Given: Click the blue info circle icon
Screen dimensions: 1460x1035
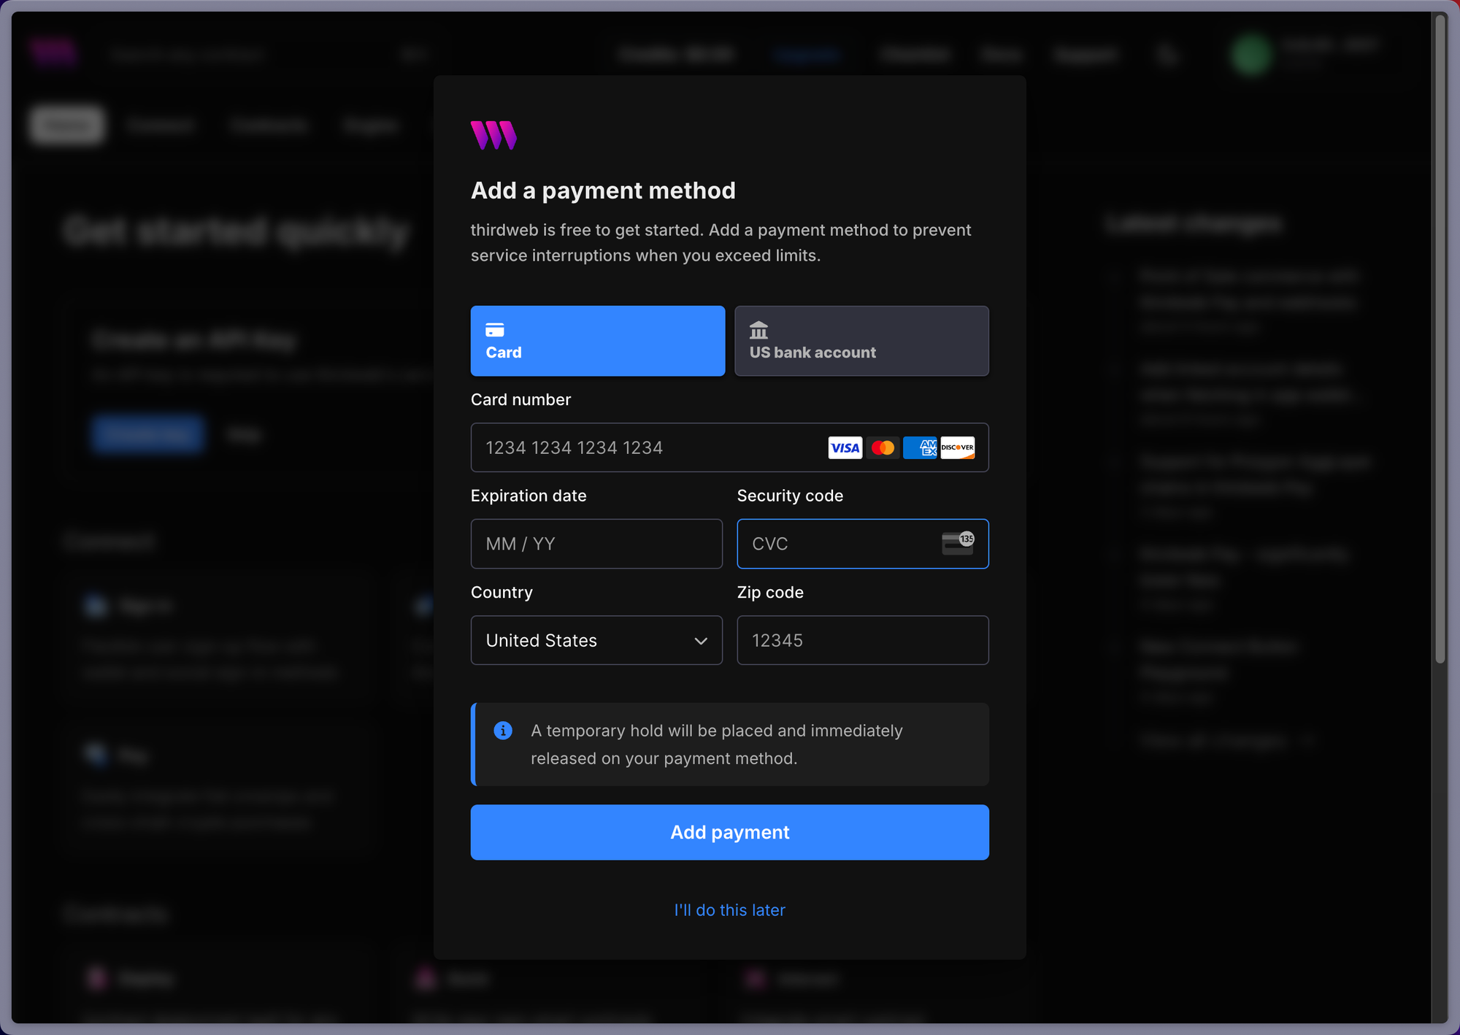Looking at the screenshot, I should (x=503, y=731).
